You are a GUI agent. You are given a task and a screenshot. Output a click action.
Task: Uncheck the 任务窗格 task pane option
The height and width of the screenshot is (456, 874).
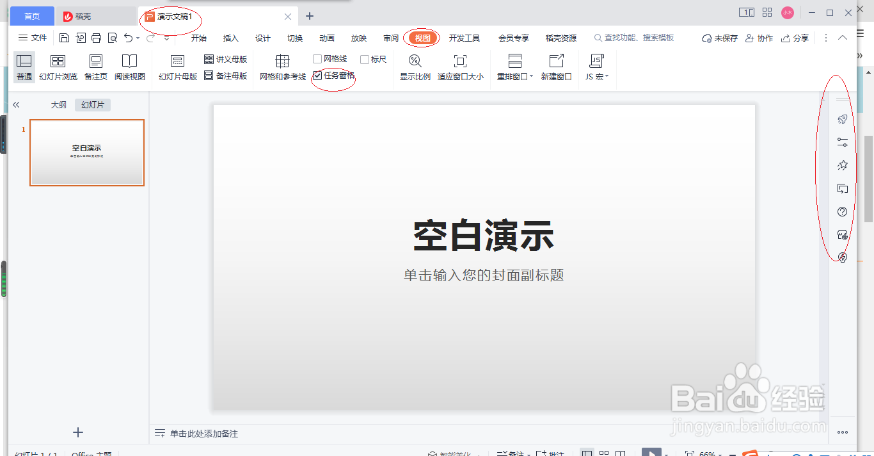(x=319, y=75)
